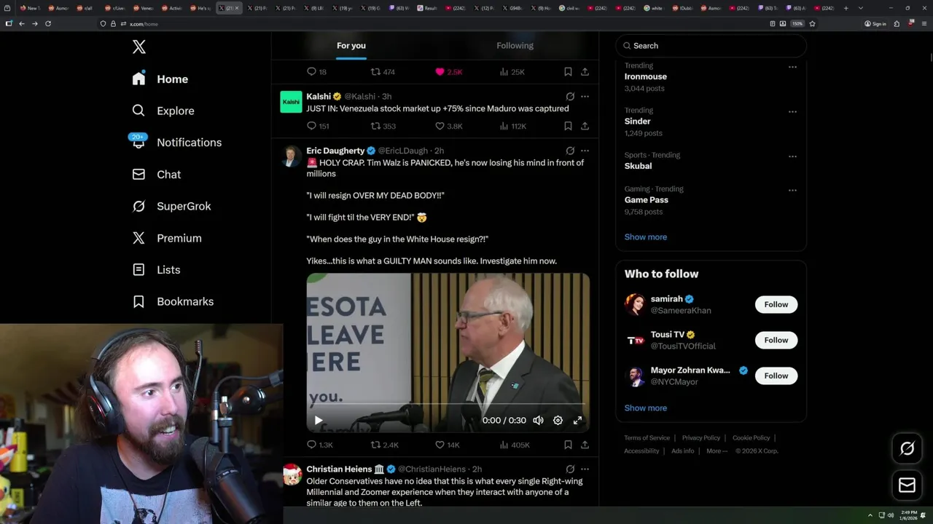Like the Eric Daugherty post
This screenshot has width=933, height=524.
point(447,445)
